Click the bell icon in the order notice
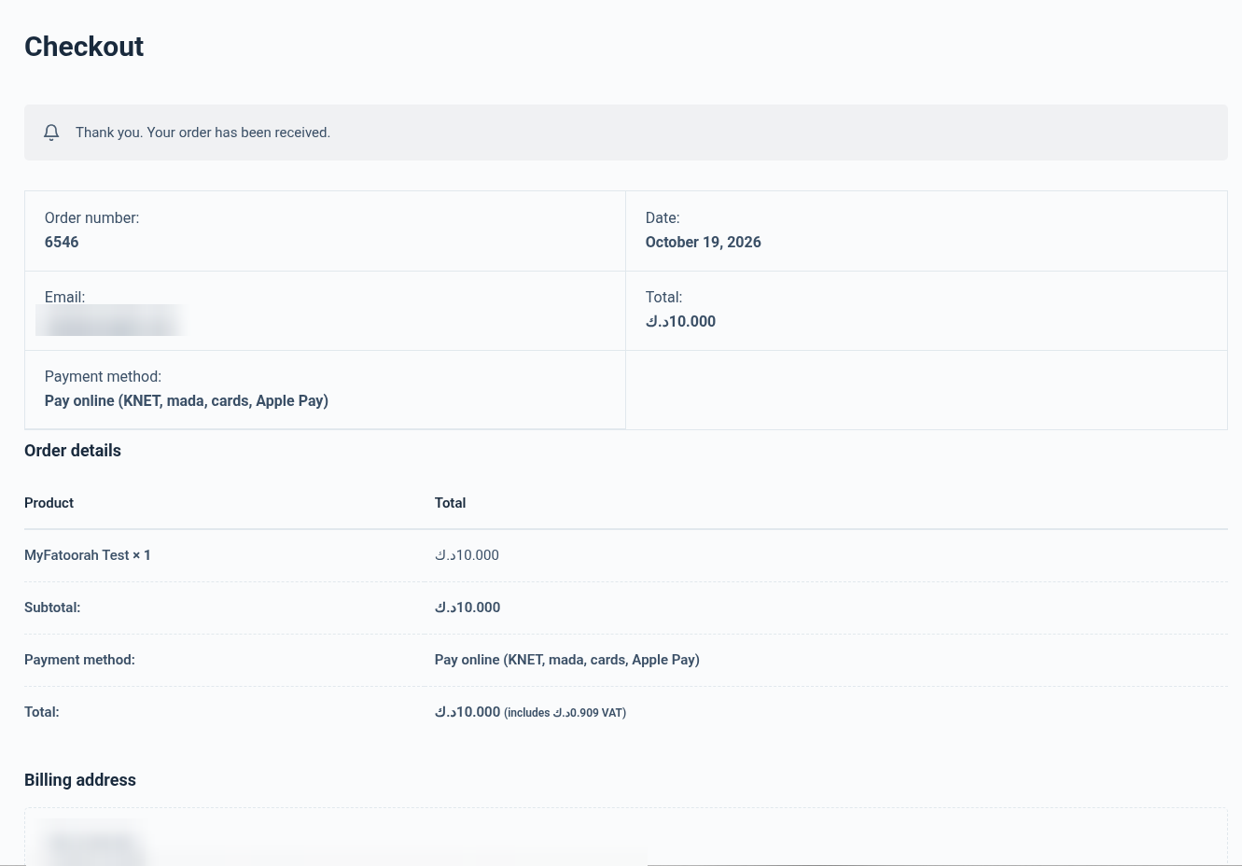Image resolution: width=1242 pixels, height=866 pixels. point(51,133)
